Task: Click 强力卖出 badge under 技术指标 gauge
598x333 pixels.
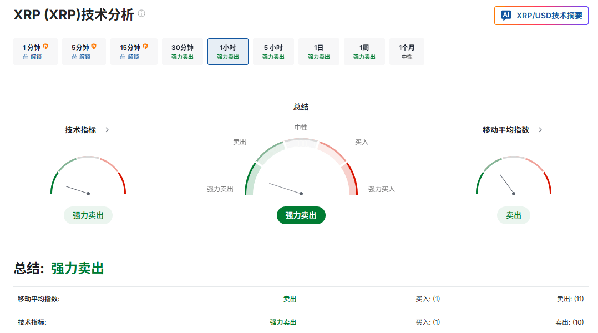Action: click(x=88, y=215)
